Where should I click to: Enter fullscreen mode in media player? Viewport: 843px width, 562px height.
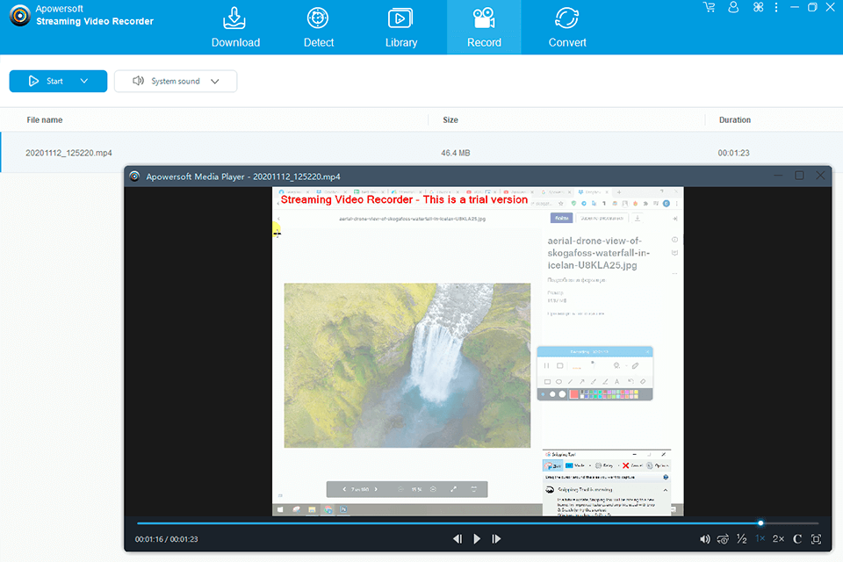[816, 538]
